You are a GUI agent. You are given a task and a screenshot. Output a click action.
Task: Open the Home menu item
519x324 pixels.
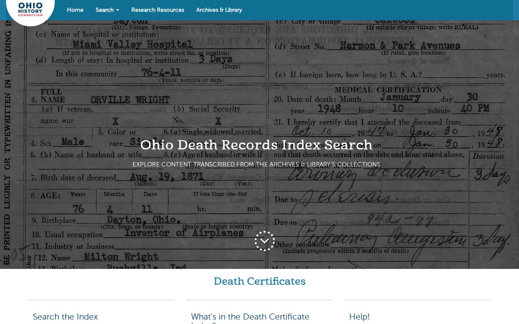(x=75, y=10)
